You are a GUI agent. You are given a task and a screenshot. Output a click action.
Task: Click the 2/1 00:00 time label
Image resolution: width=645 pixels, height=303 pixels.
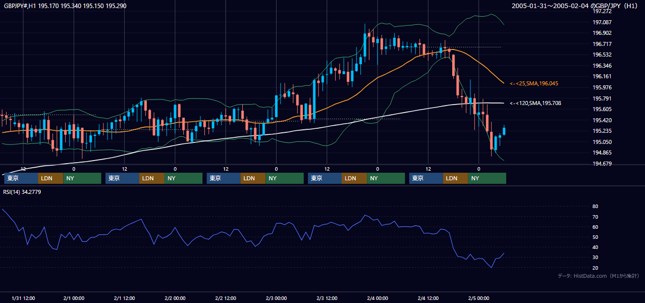(74, 298)
